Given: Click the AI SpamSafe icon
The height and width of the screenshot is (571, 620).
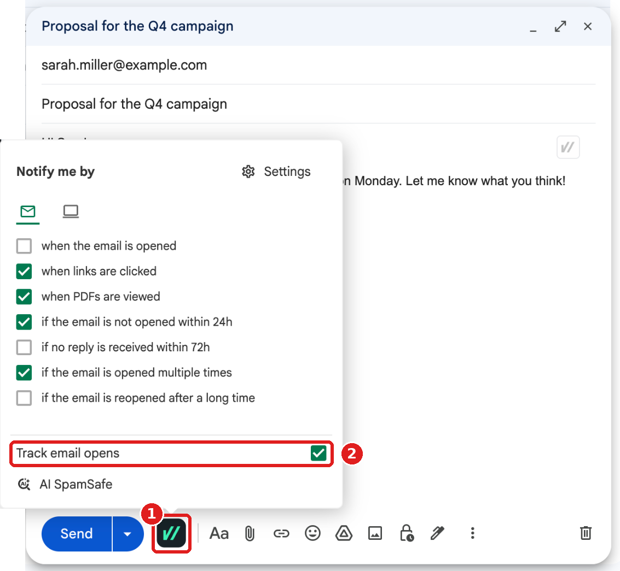Looking at the screenshot, I should pyautogui.click(x=24, y=484).
